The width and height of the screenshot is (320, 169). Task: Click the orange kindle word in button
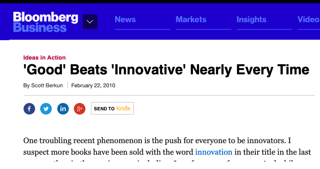click(123, 108)
